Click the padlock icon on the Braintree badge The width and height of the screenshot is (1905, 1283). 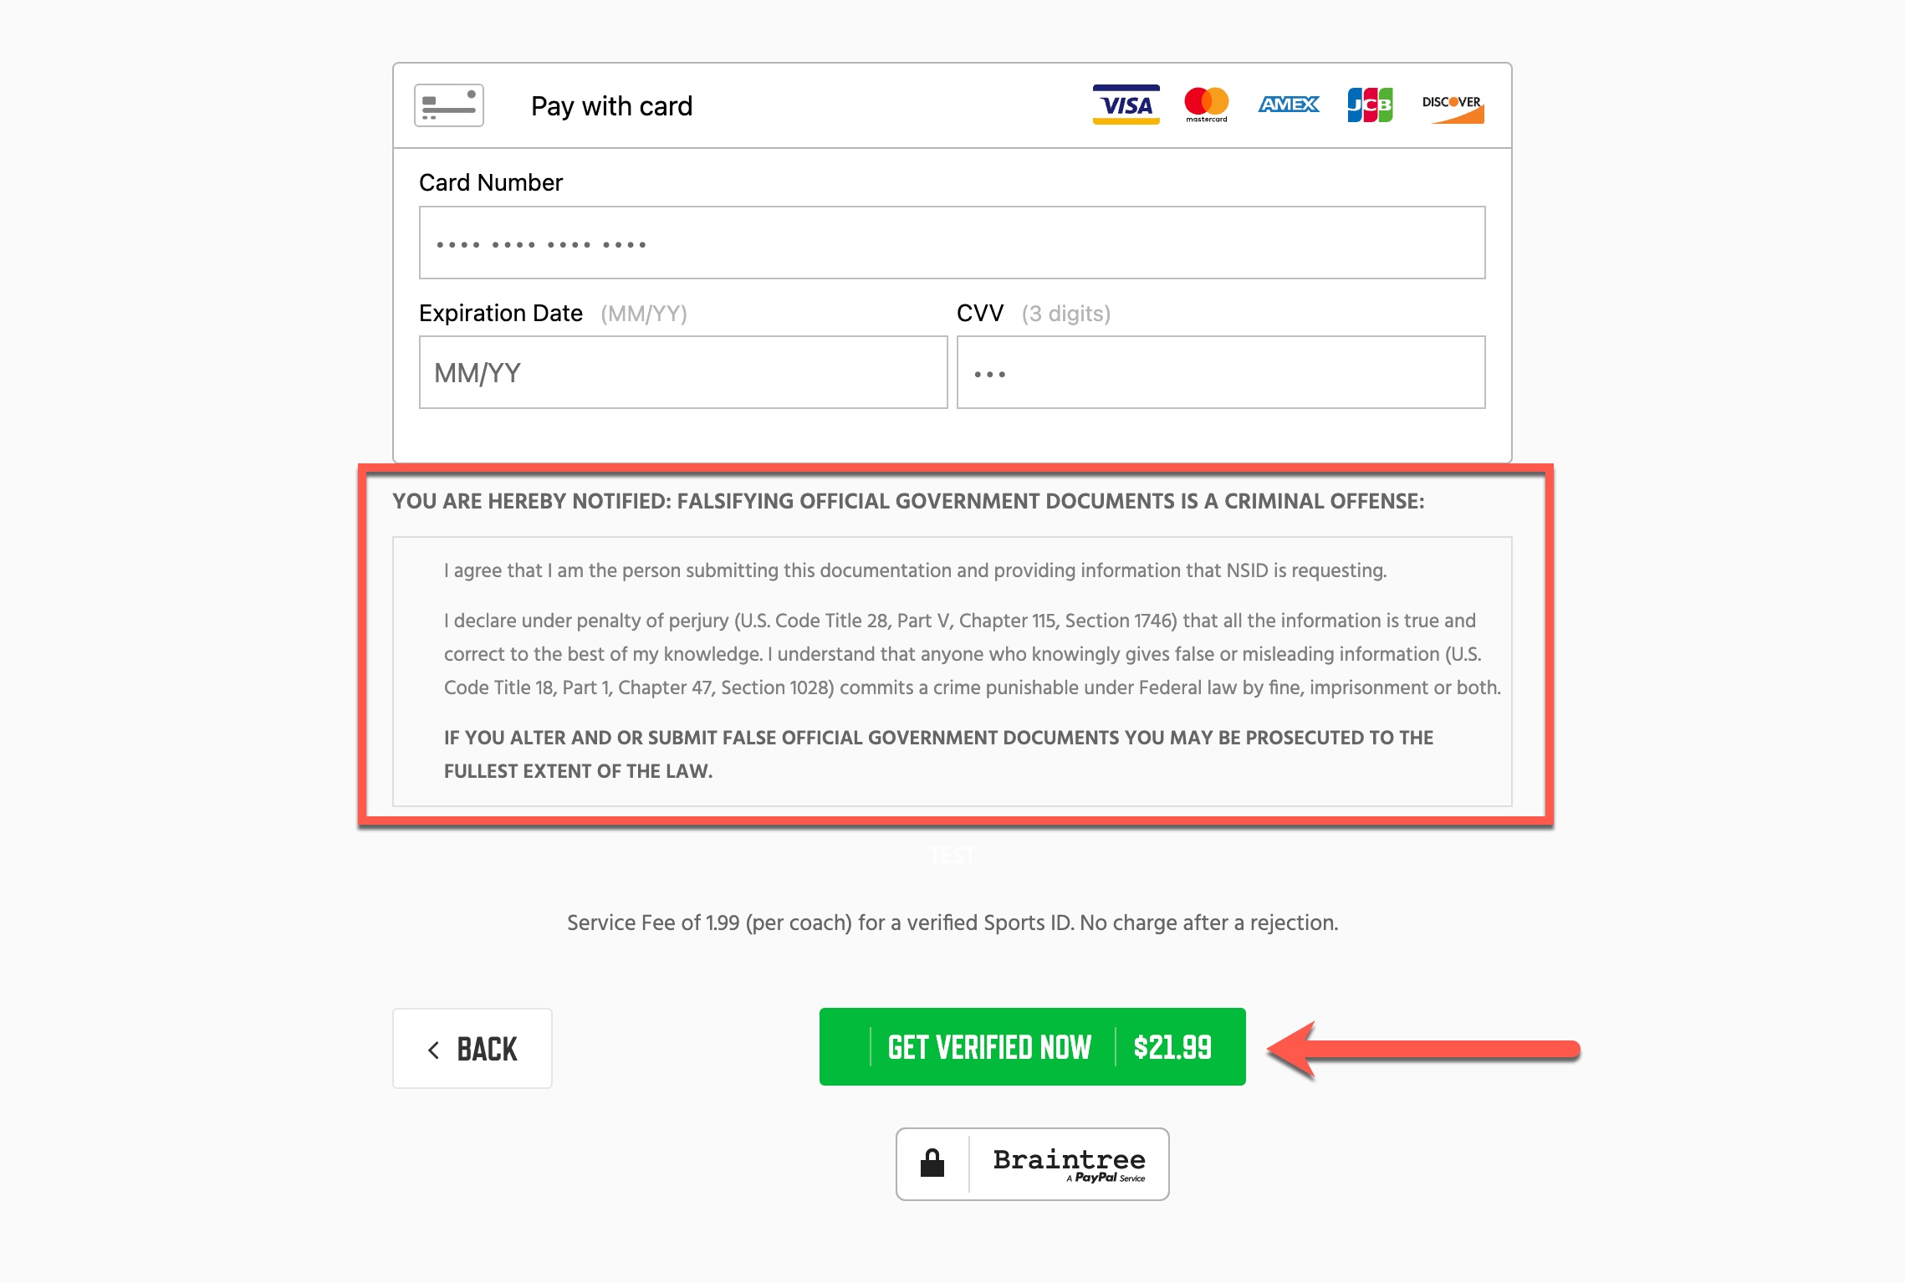coord(932,1163)
